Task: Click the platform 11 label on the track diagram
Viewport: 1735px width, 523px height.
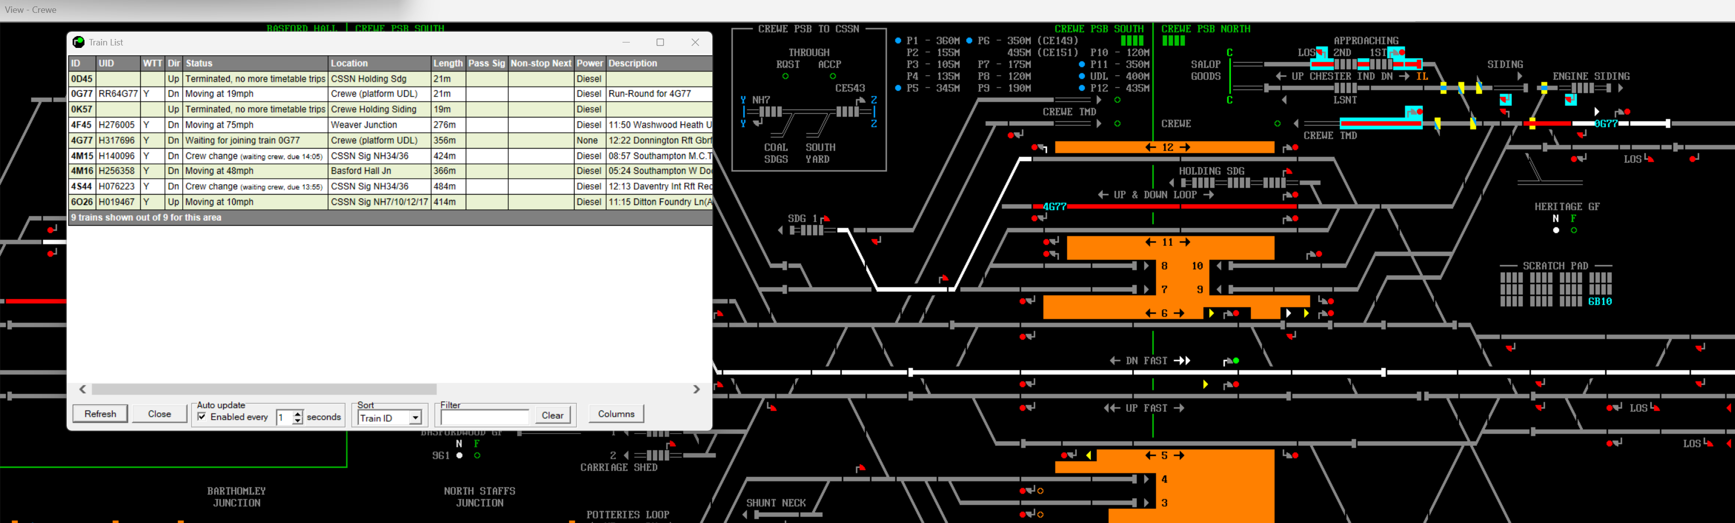Action: click(x=1167, y=242)
